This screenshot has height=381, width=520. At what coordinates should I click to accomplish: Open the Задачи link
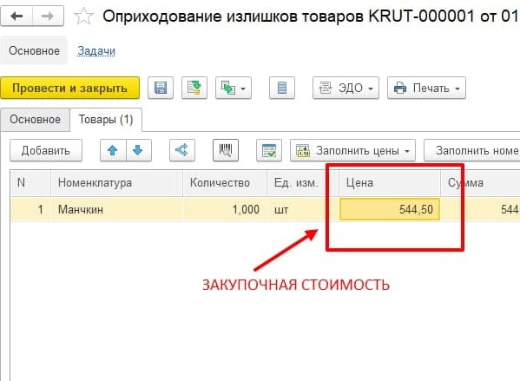tap(96, 50)
